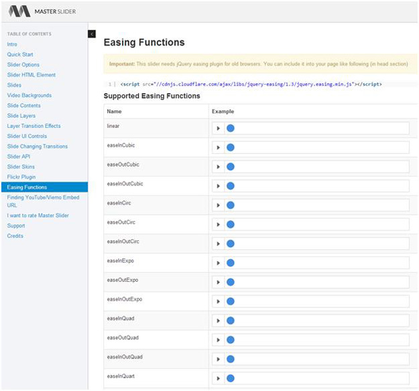Open Slider Options documentation
Image resolution: width=419 pixels, height=391 pixels.
coord(23,64)
